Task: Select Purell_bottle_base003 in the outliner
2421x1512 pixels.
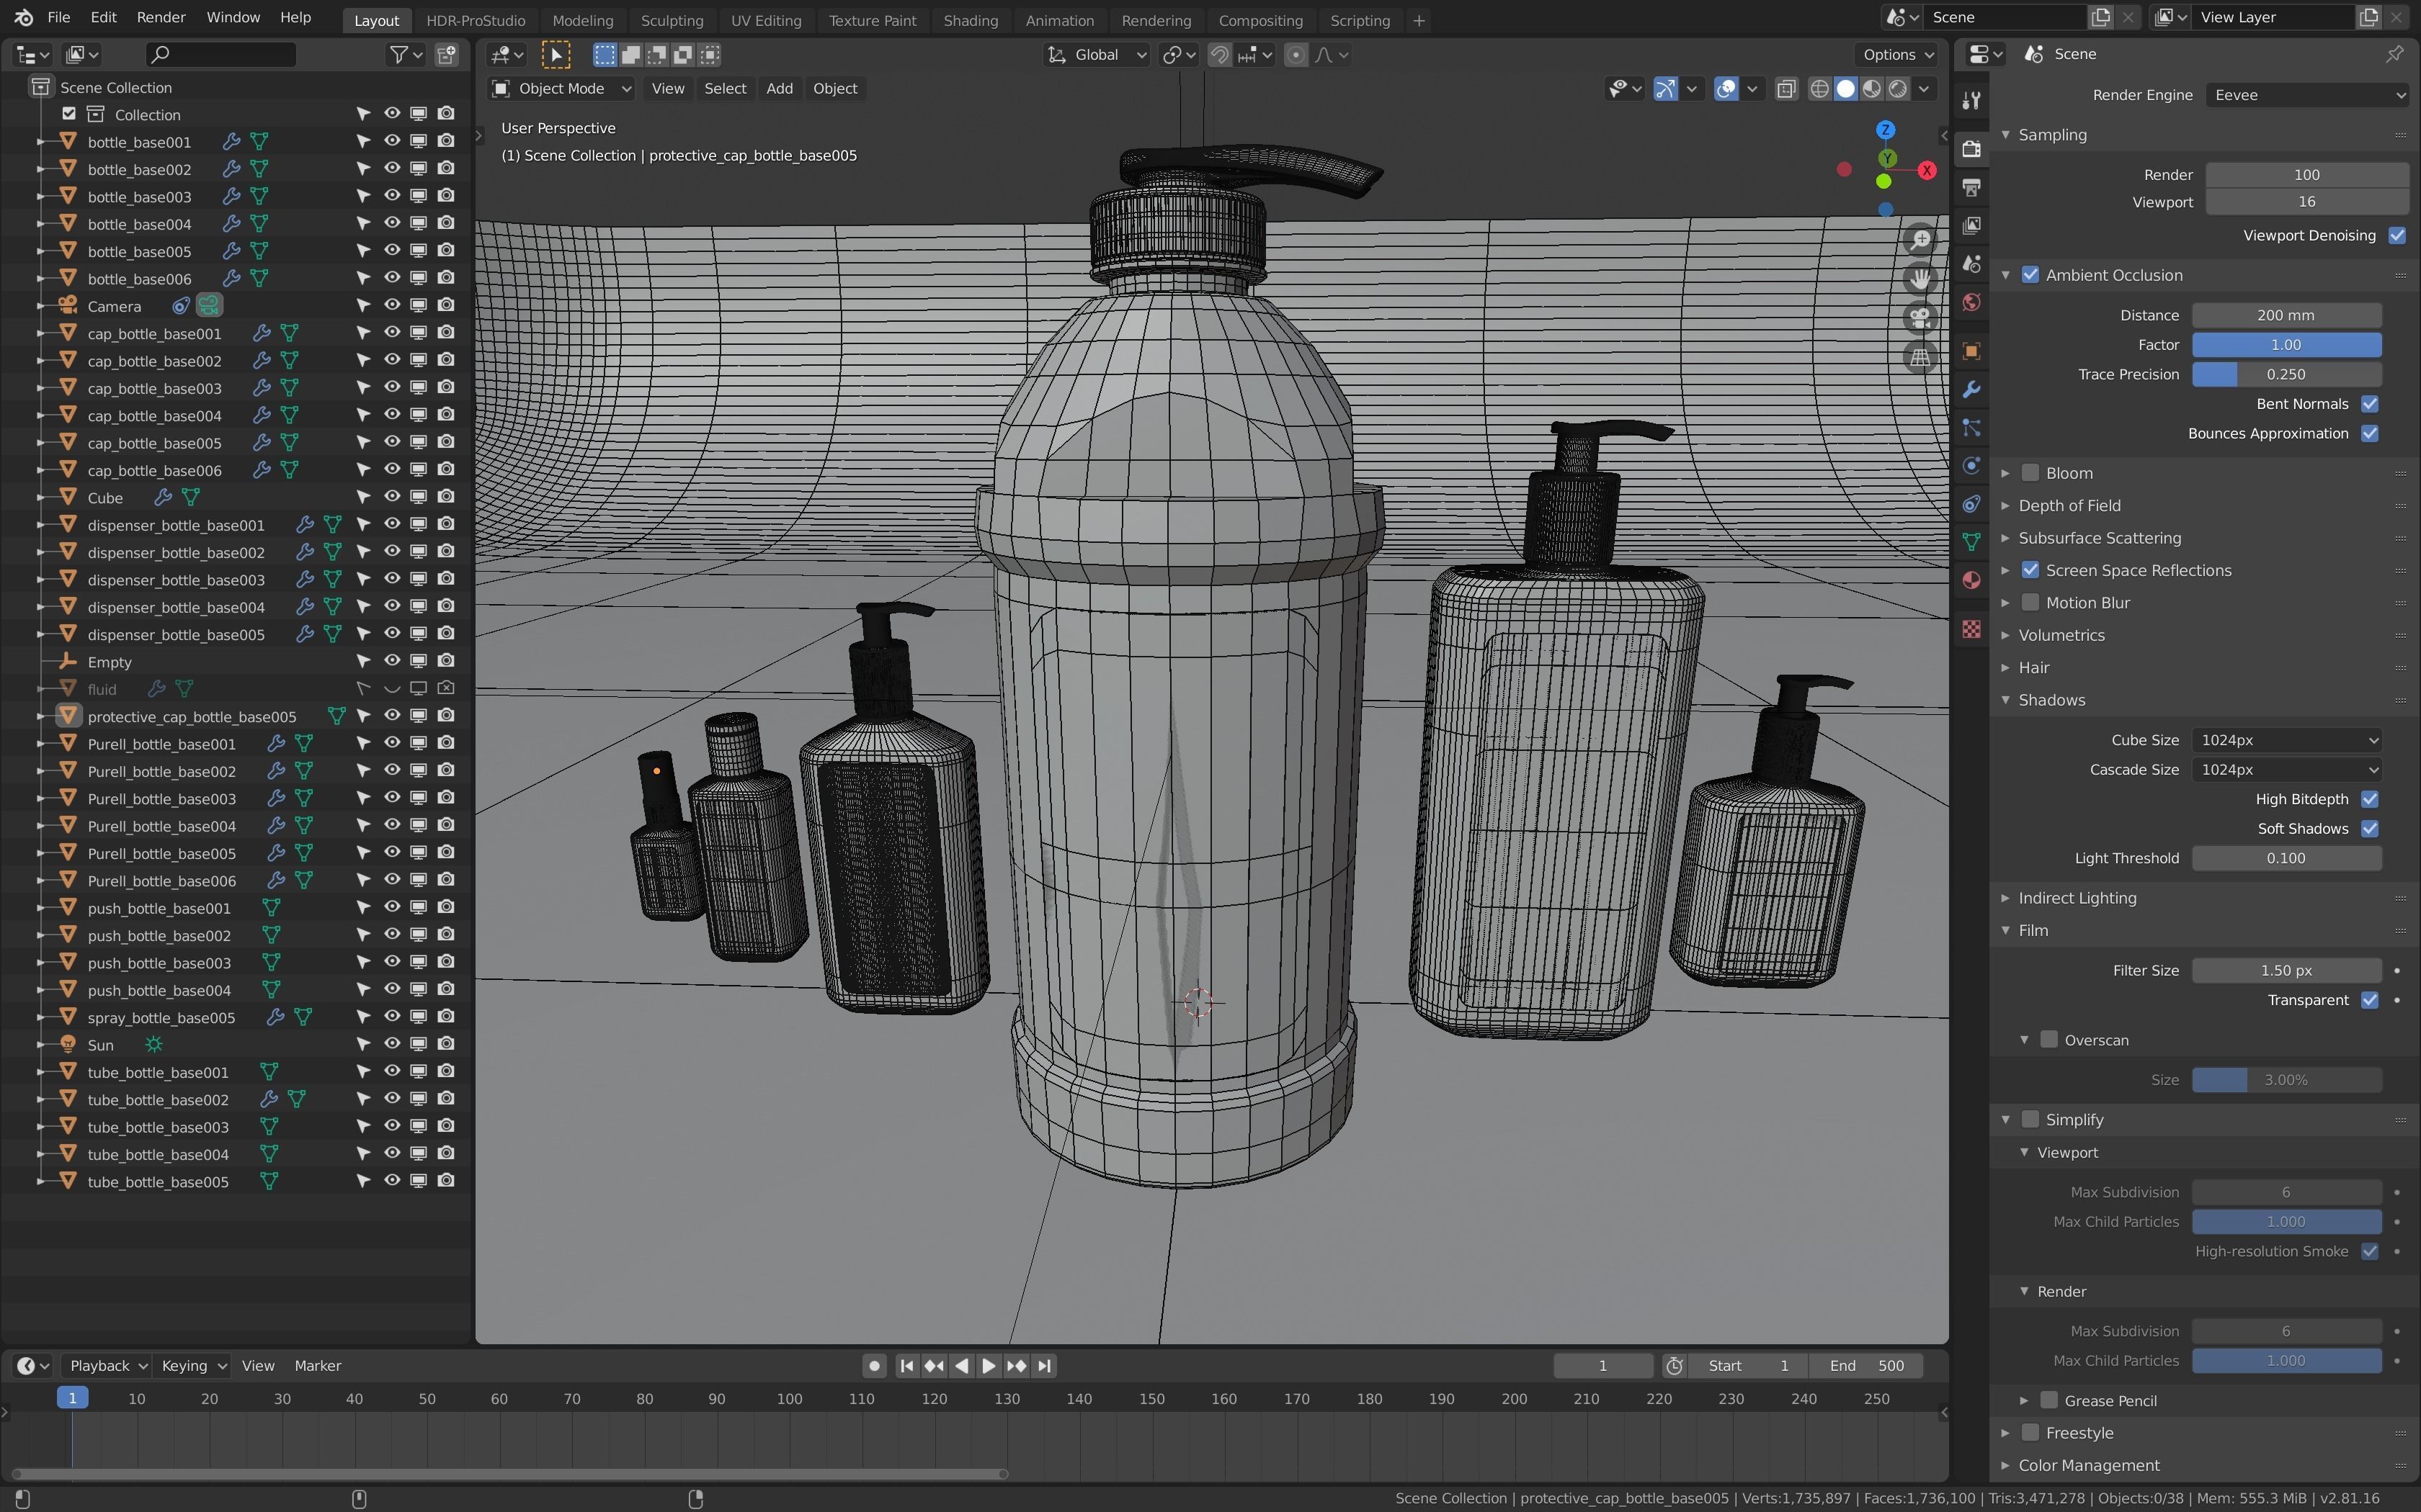Action: (161, 799)
